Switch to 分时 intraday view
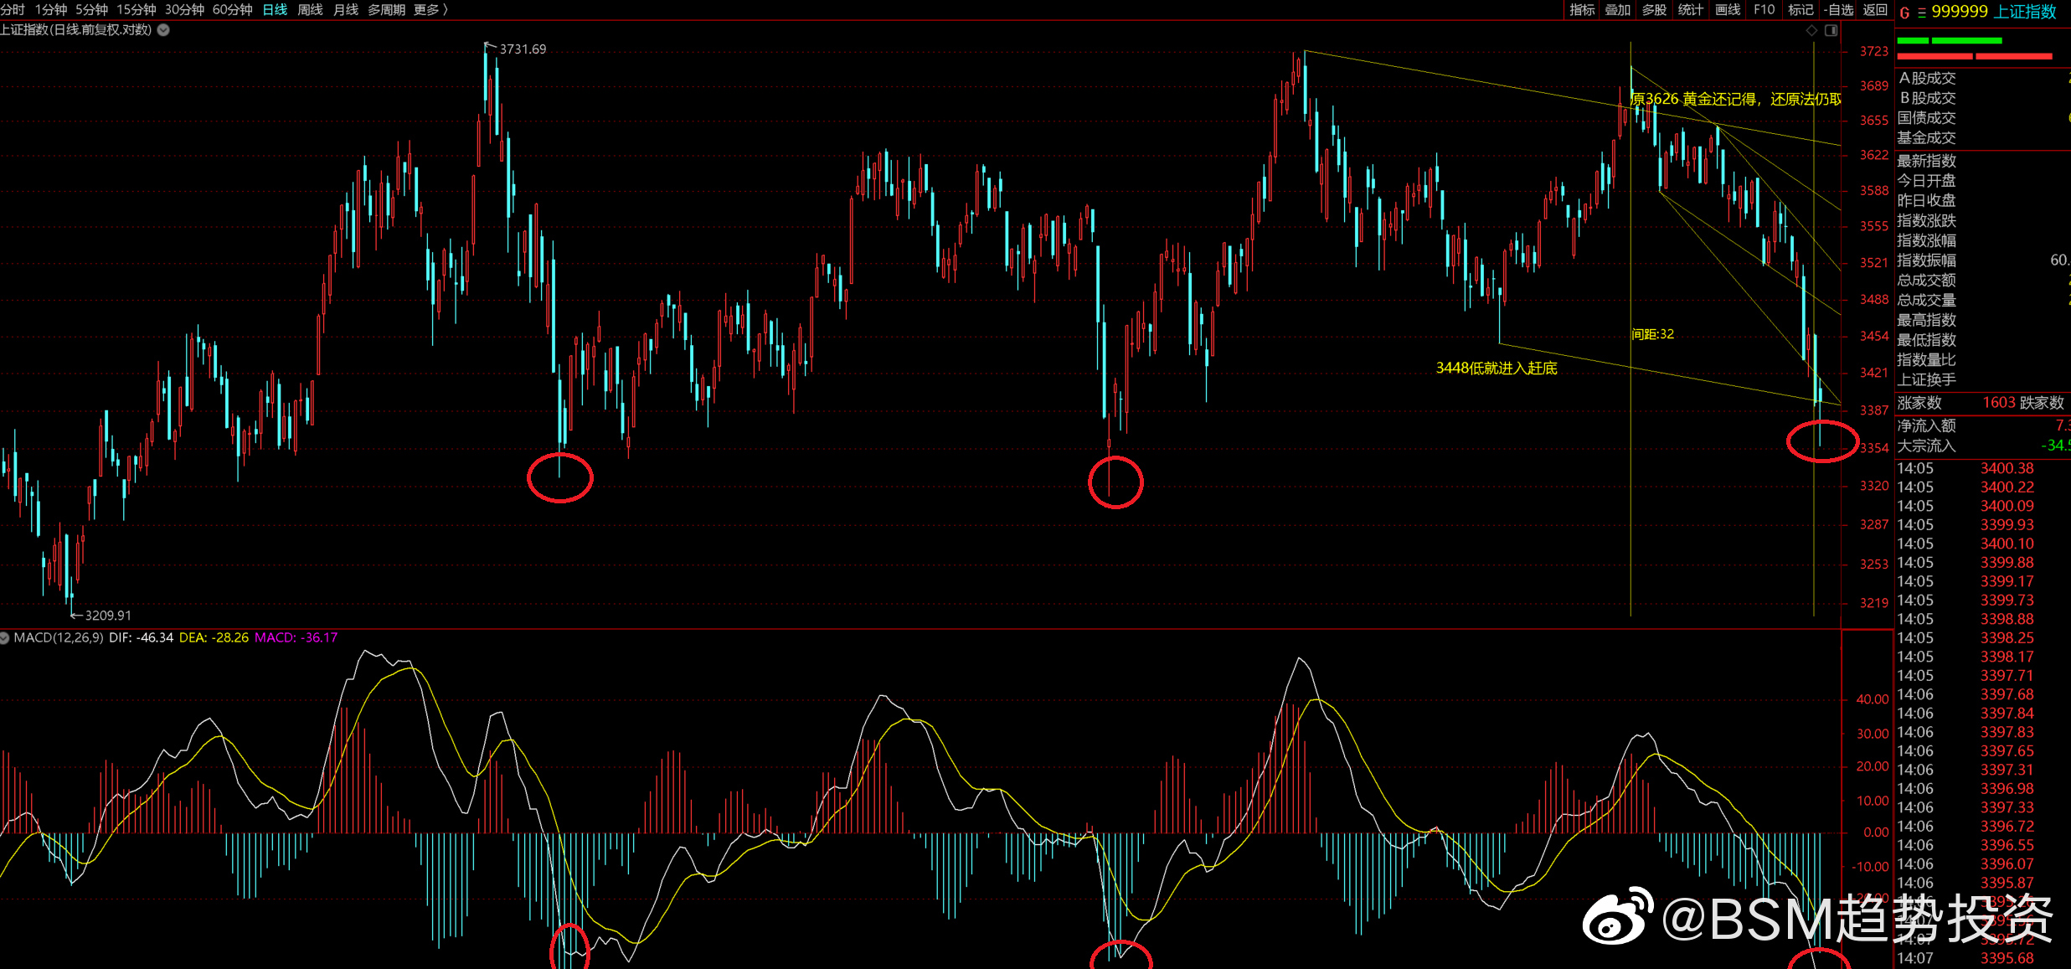Screen dimensions: 2071x969 pyautogui.click(x=13, y=10)
